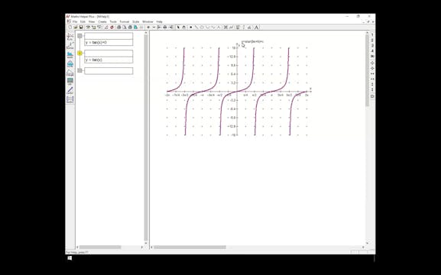This screenshot has height=275, width=441.
Task: Click the Windows Start button
Action: point(70,258)
